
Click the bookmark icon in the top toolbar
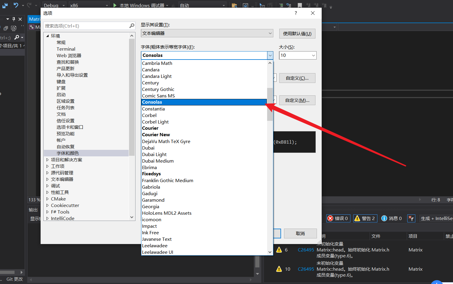click(x=300, y=5)
